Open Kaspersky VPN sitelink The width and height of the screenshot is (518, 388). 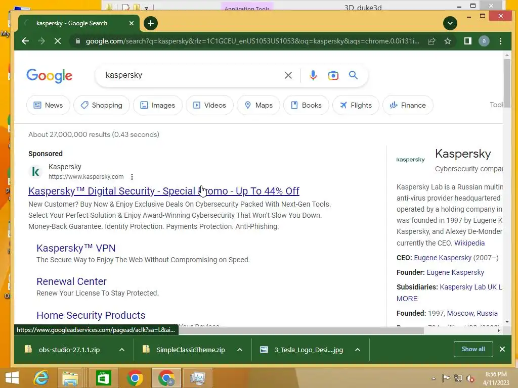click(76, 248)
